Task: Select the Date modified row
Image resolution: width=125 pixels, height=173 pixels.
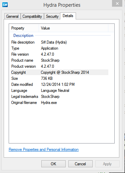Action: pyautogui.click(x=59, y=84)
